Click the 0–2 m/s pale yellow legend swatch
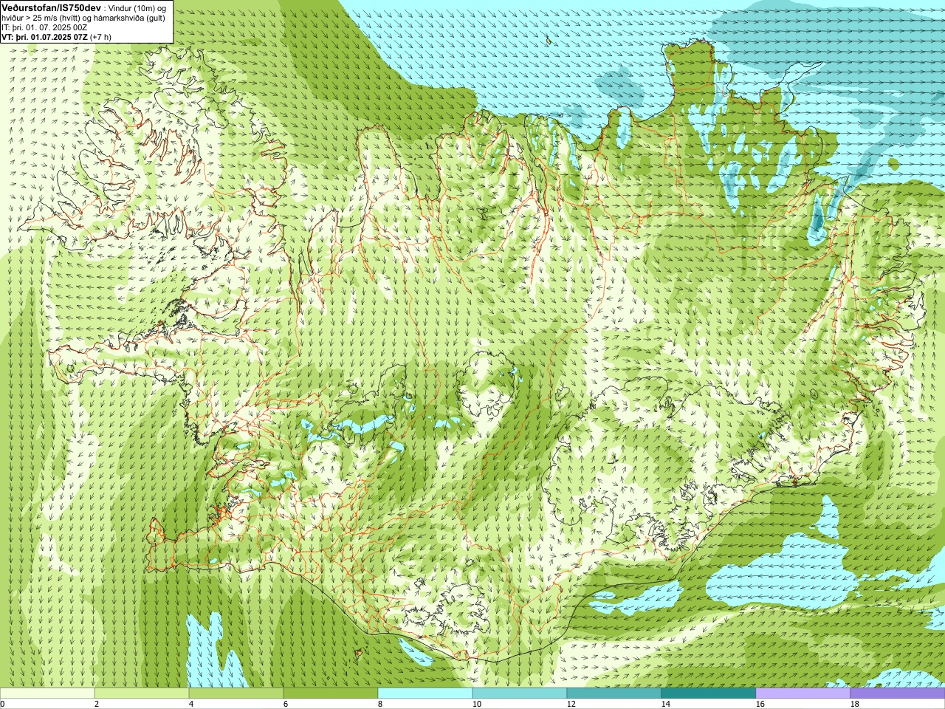 [x=47, y=693]
